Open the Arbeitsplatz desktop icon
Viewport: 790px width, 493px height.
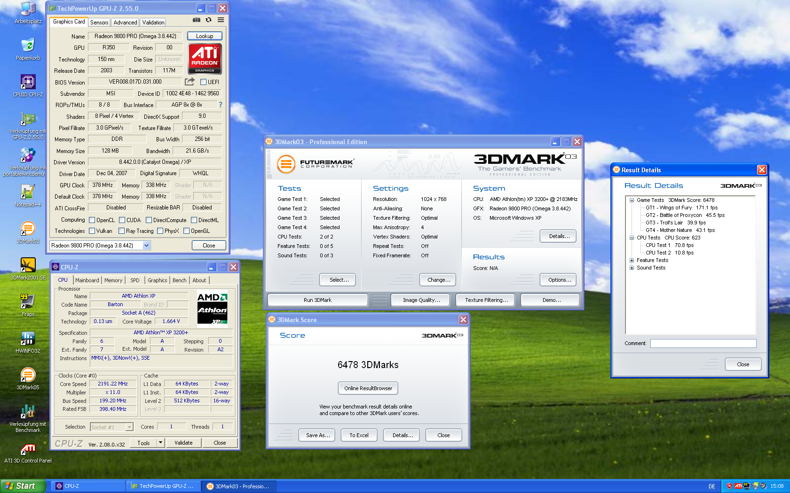tap(28, 13)
